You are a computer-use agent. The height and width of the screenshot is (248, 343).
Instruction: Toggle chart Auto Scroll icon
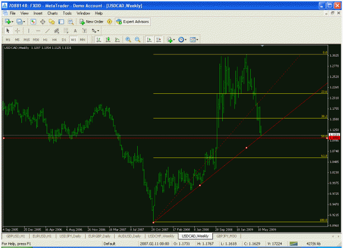(149, 40)
